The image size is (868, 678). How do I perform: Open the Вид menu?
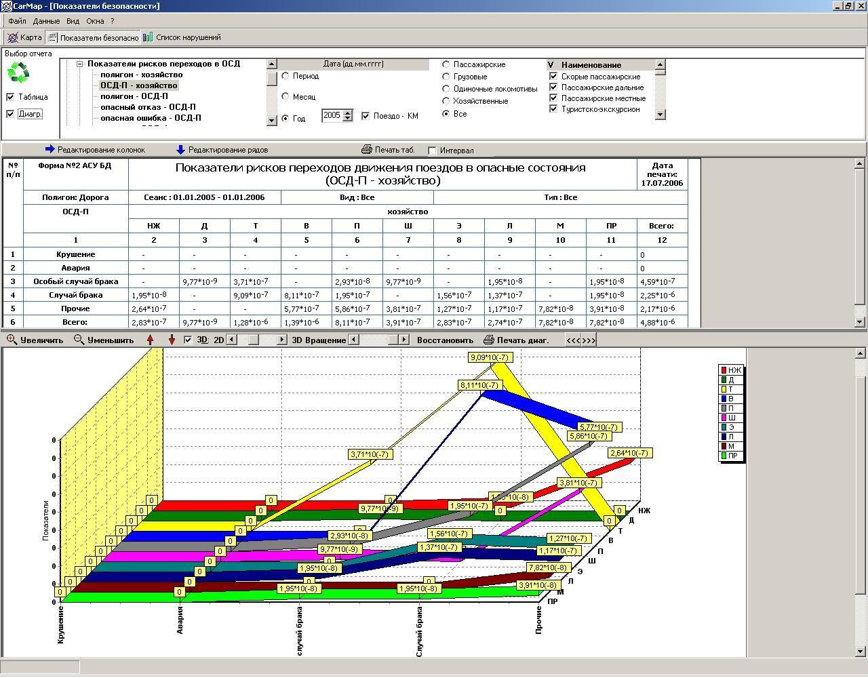(73, 21)
